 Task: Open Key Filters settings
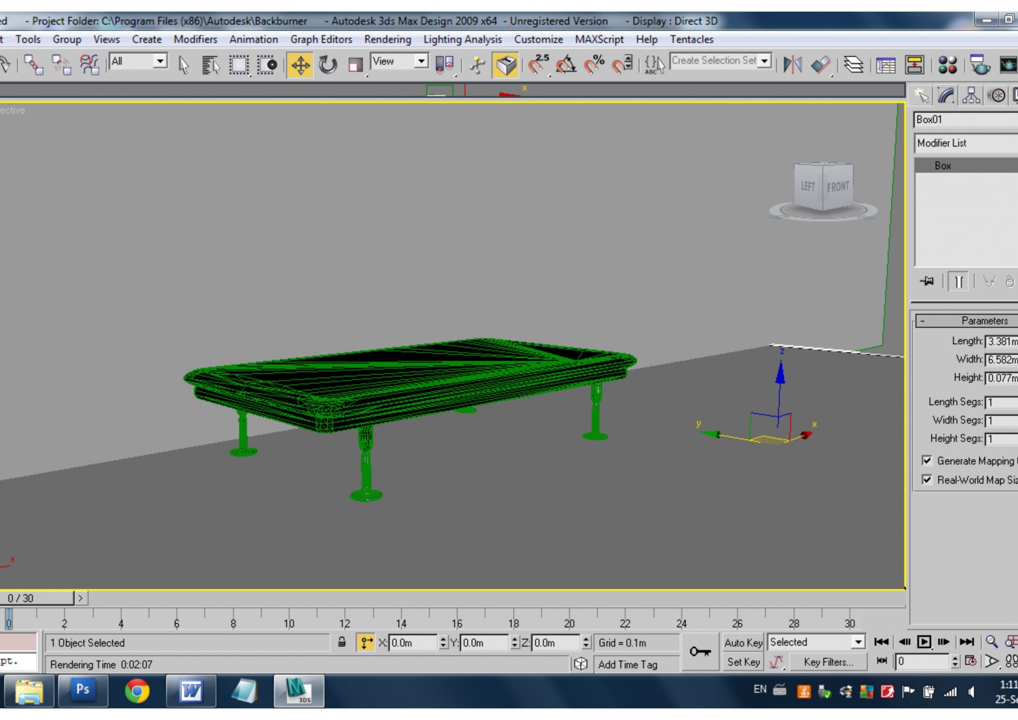[x=828, y=662]
